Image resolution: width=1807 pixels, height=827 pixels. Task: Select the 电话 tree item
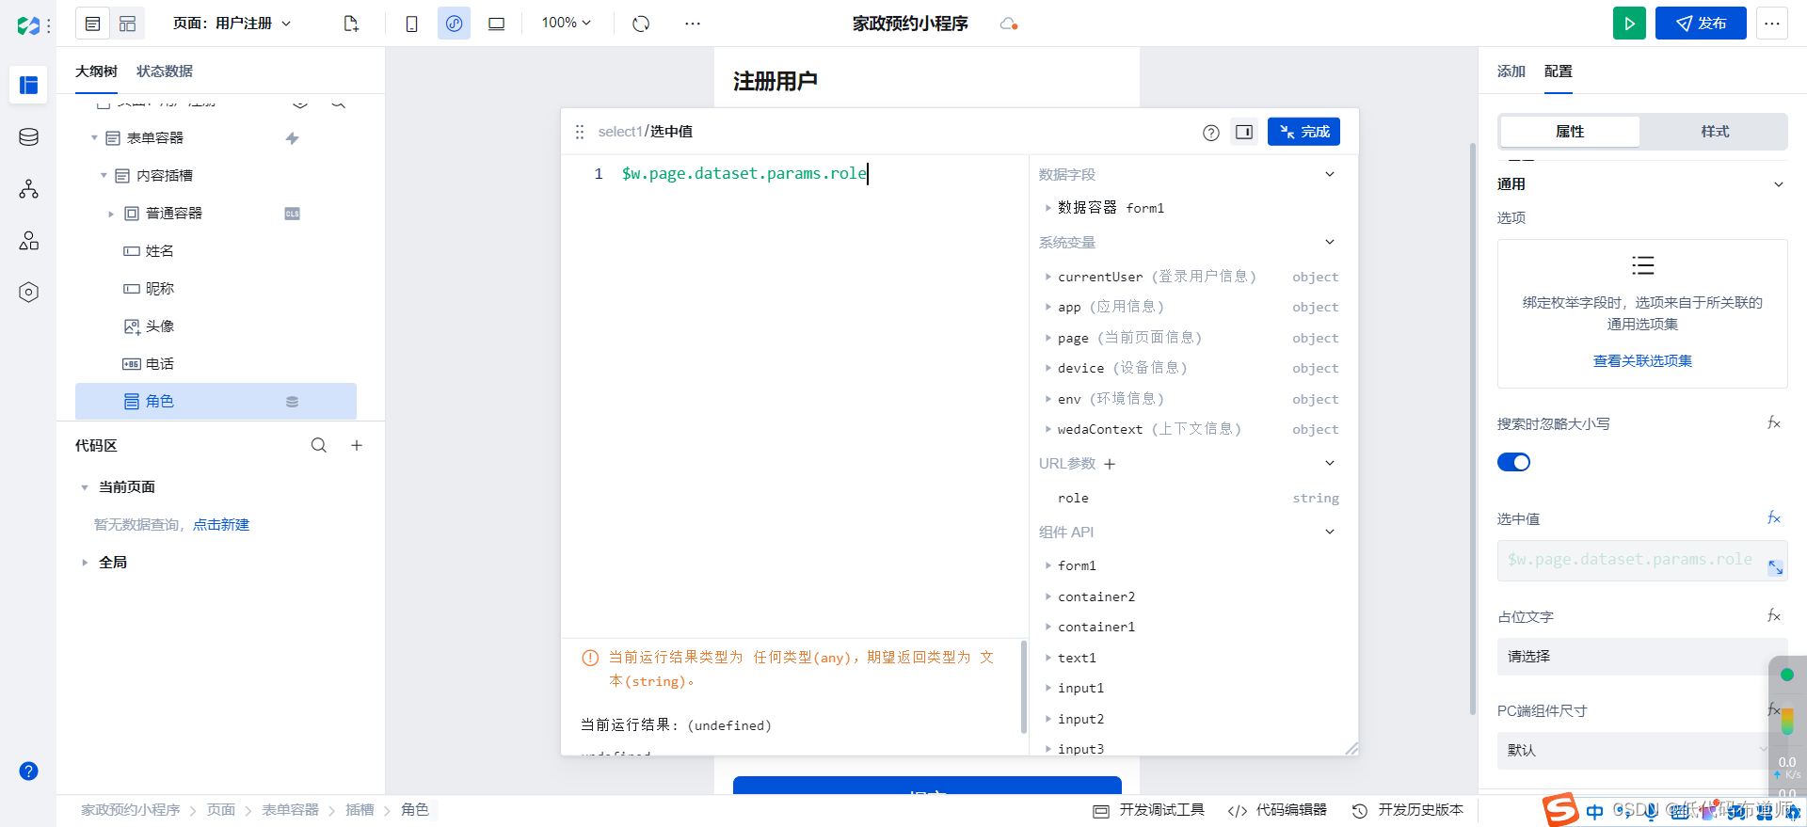click(160, 364)
